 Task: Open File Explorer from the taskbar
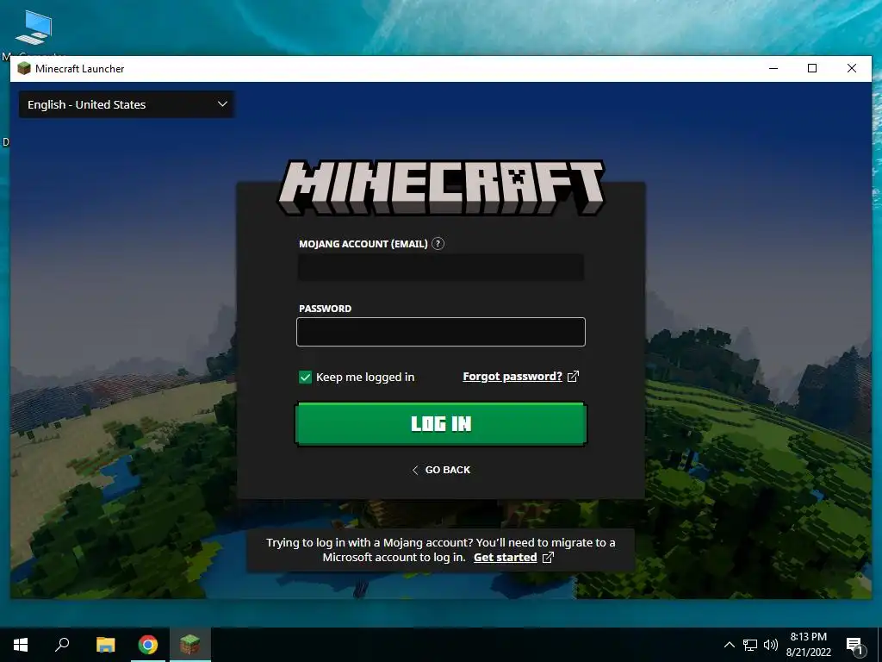(105, 645)
